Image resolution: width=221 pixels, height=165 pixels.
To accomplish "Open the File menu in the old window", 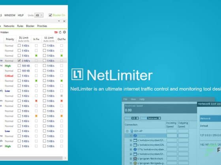I will coord(125,99).
